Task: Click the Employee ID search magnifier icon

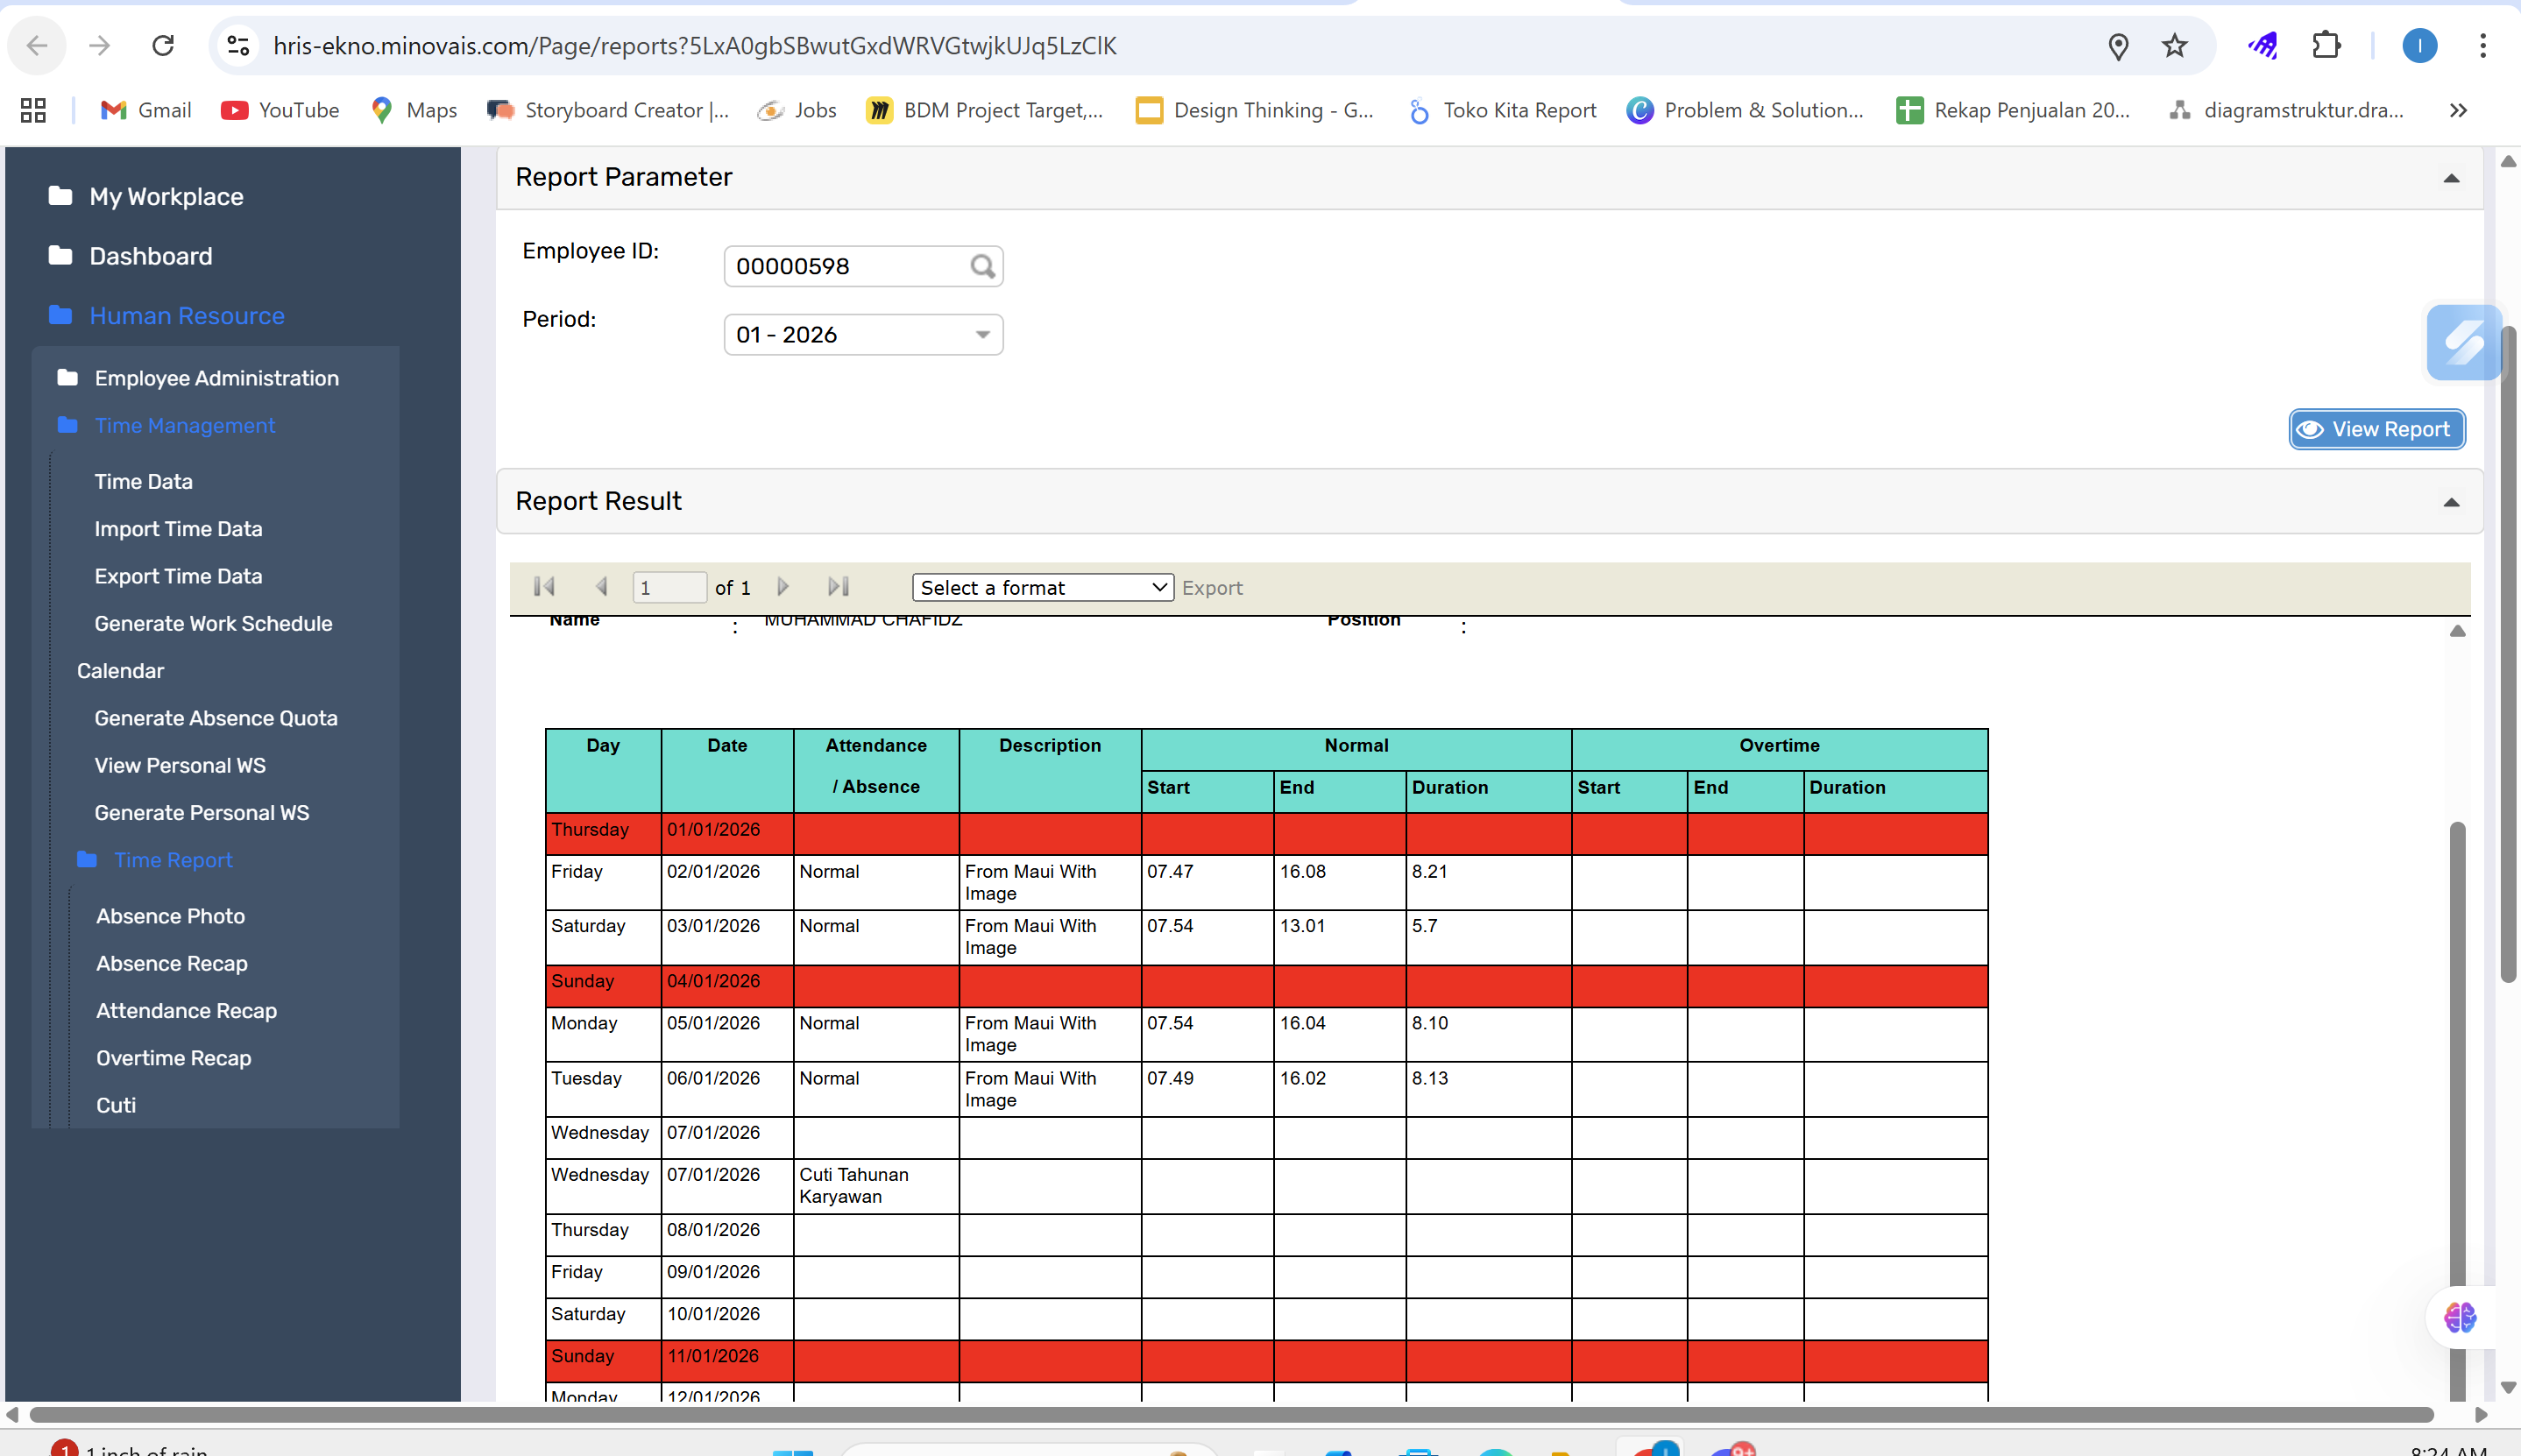Action: (x=982, y=266)
